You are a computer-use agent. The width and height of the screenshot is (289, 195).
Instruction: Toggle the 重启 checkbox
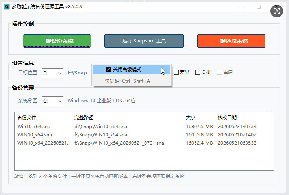pyautogui.click(x=219, y=72)
